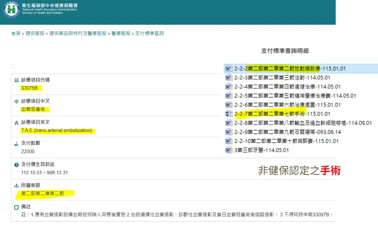Open file 2-2-8 輸血及造血幹細胞移植-114.09.01

pyautogui.click(x=303, y=123)
